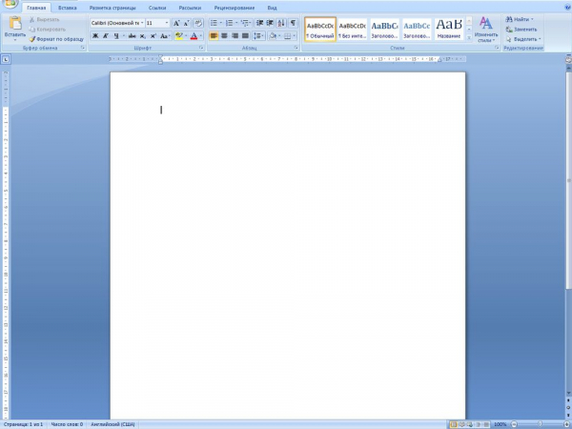Open the Разметка страницы tab

[x=112, y=8]
